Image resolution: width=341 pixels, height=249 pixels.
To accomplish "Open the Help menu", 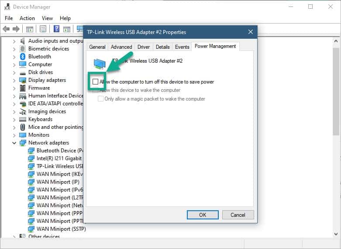I will [65, 18].
